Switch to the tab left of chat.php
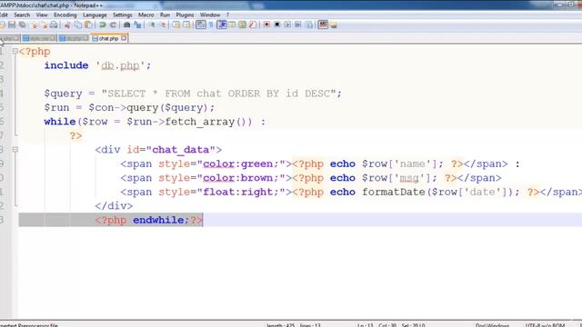Screen dimensions: 582x327 [73, 38]
